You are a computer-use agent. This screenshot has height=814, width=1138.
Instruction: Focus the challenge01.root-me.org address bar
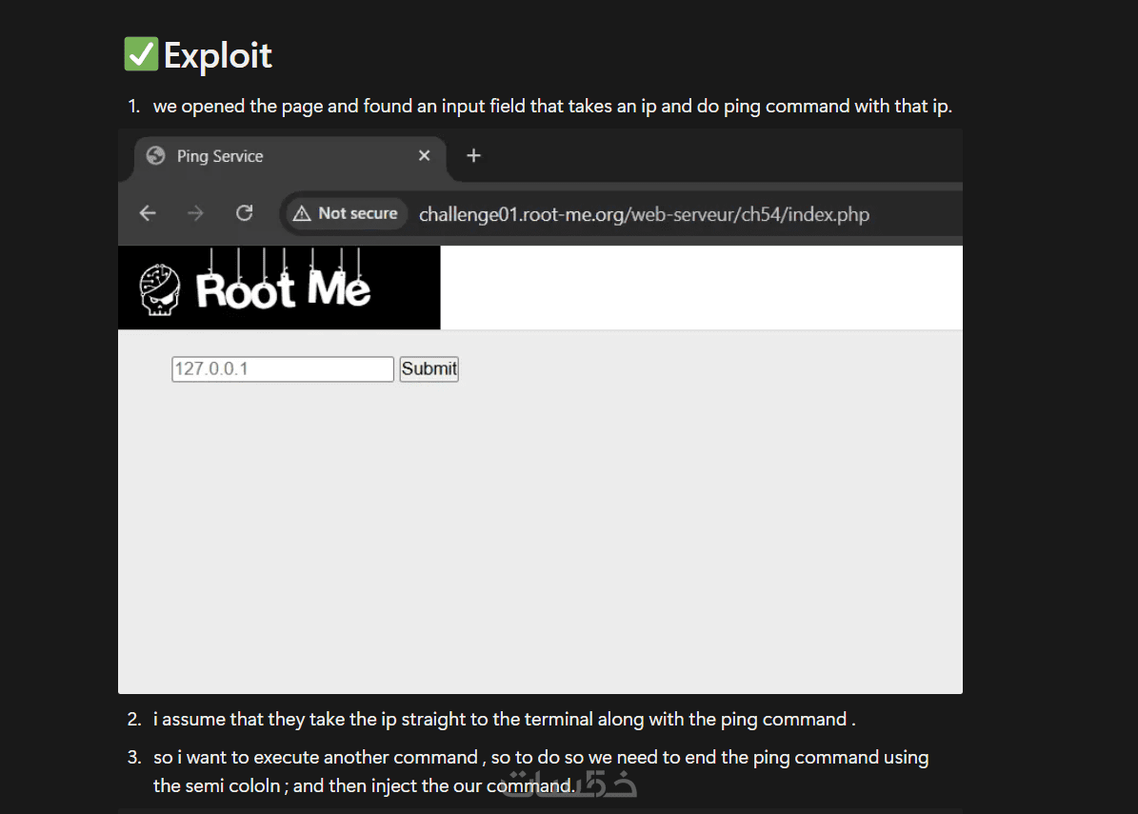(x=644, y=214)
